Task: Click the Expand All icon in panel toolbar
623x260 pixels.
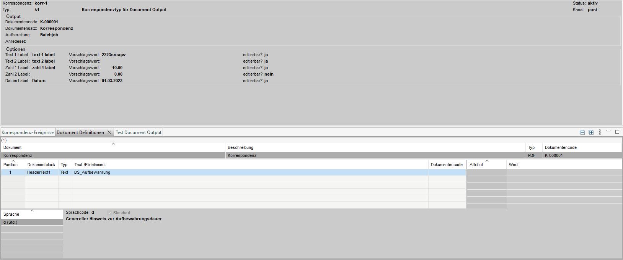Action: pyautogui.click(x=591, y=132)
